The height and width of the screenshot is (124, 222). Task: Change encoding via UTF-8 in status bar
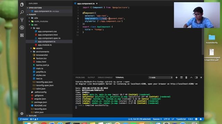pos(166,119)
